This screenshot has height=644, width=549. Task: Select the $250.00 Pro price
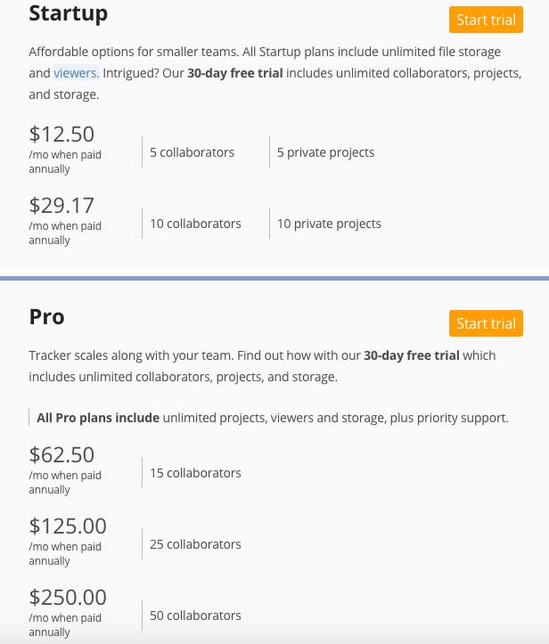68,598
